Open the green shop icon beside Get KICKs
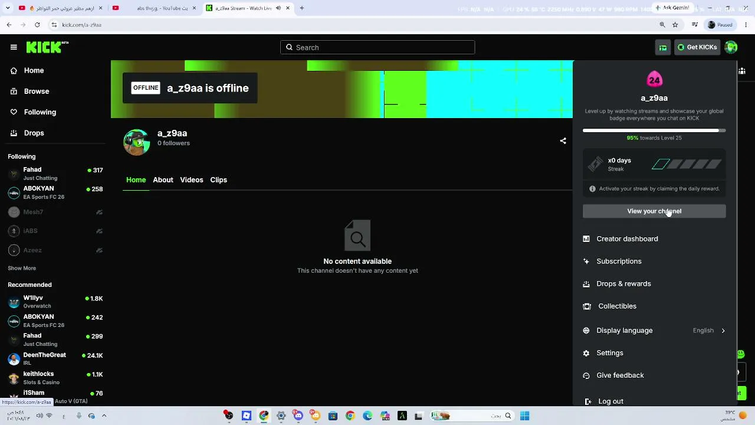Viewport: 755px width, 425px height. click(x=663, y=47)
